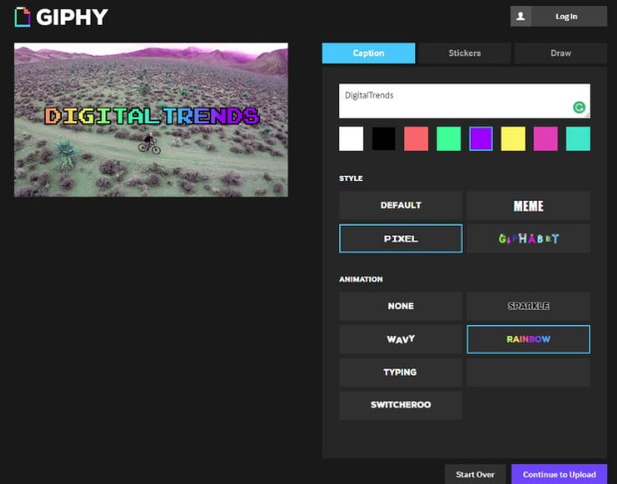Choose the Pixel caption style

(x=401, y=239)
